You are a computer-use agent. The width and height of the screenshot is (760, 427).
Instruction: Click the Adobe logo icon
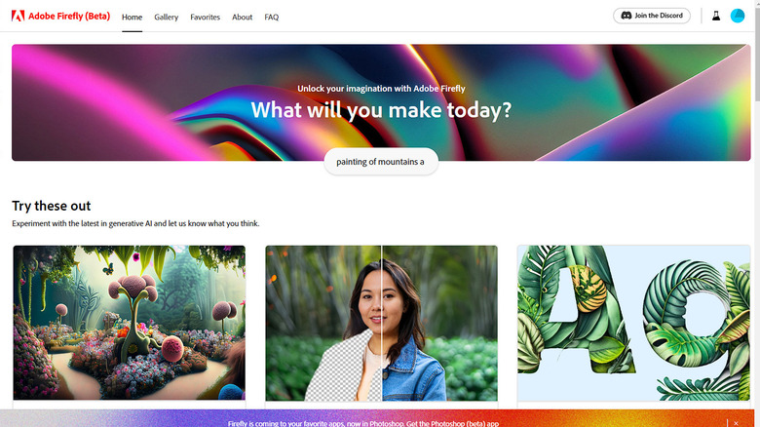[x=18, y=16]
